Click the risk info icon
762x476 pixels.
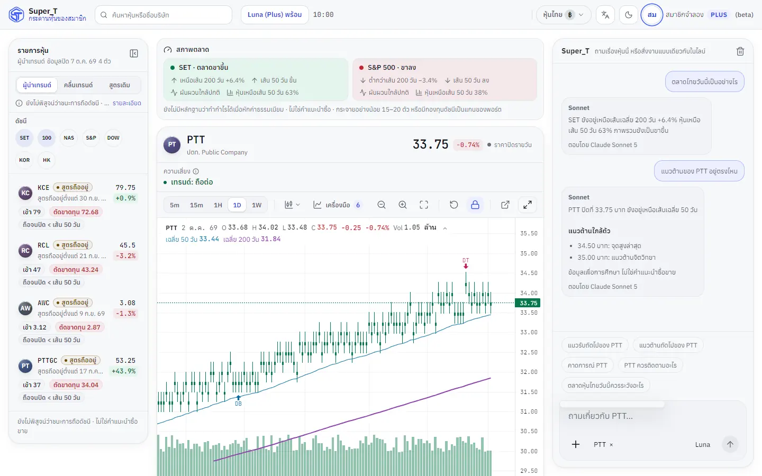tap(196, 171)
